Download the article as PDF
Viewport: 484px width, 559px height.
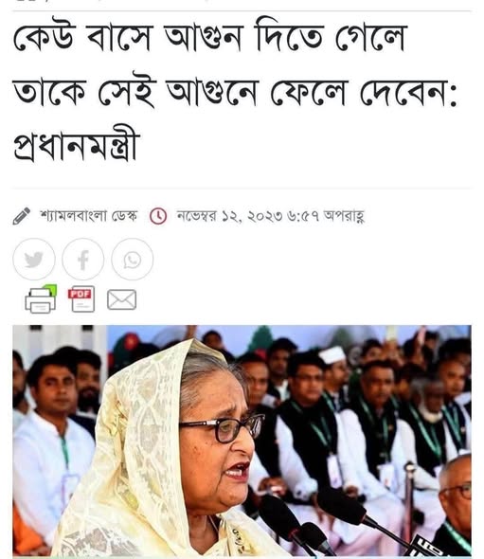[82, 299]
